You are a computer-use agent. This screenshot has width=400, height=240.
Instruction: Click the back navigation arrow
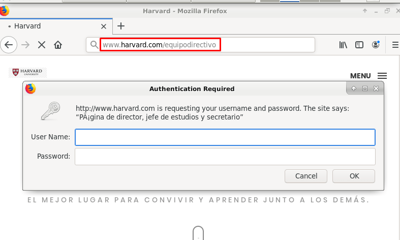pos(9,45)
